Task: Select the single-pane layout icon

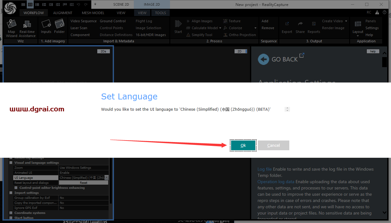Action: 23,4
